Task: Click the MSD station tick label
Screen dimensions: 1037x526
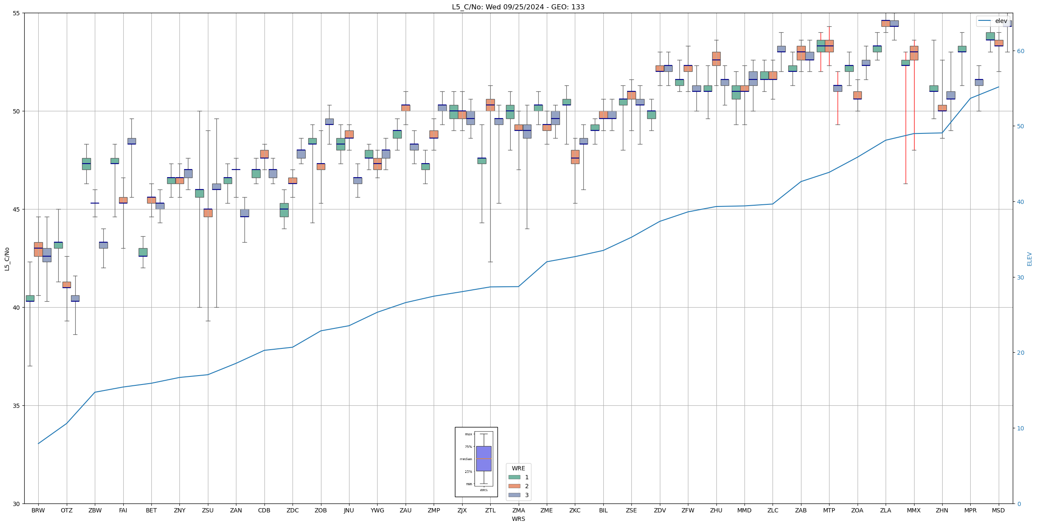Action: click(998, 511)
